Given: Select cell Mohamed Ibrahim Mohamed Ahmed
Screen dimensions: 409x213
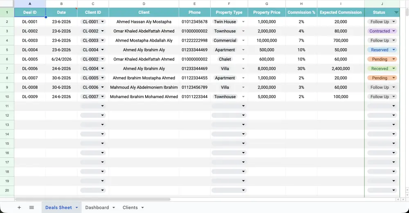Looking at the screenshot, I should (144, 97).
